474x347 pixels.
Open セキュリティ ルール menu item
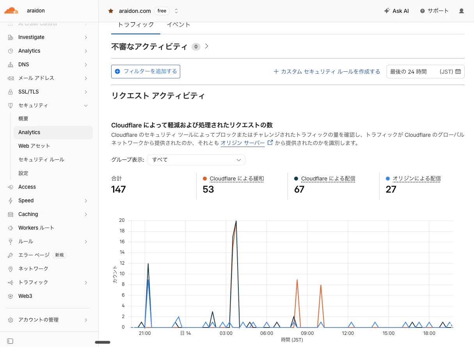[x=41, y=160]
